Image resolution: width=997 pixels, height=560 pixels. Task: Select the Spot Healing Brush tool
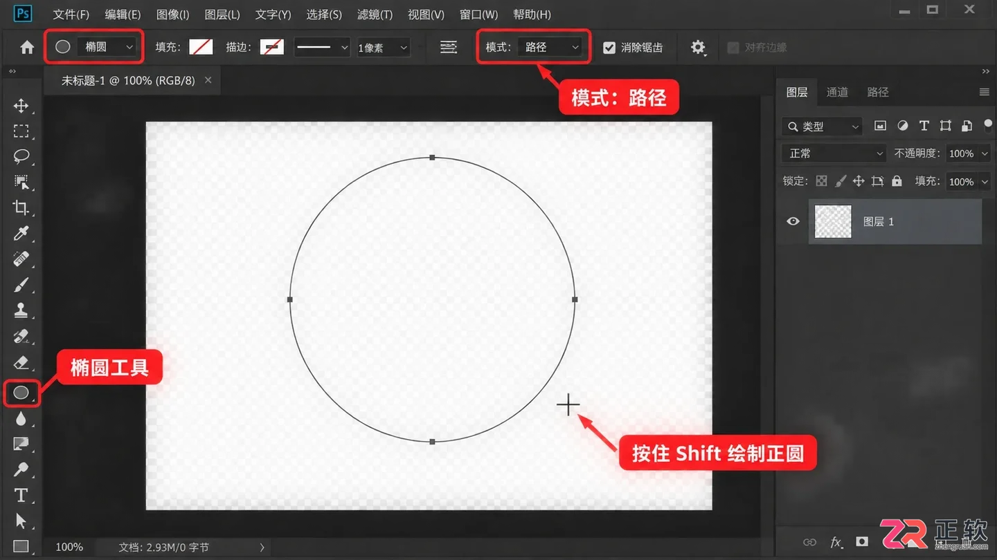[x=21, y=259]
